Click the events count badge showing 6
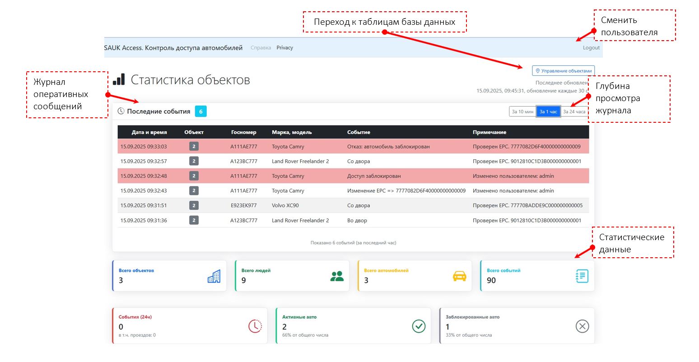The height and width of the screenshot is (362, 699). pyautogui.click(x=201, y=111)
